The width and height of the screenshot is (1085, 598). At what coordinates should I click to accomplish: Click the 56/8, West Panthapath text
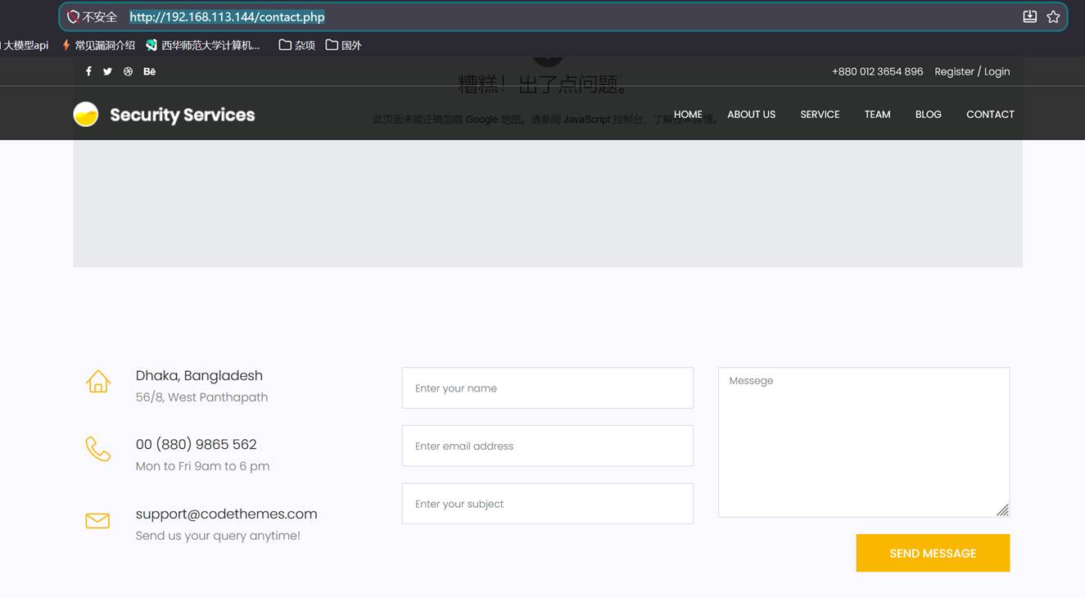coord(201,397)
